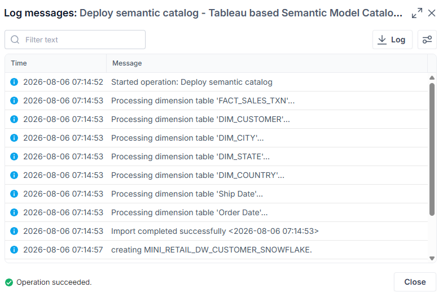Click the Filter text input field

(x=75, y=40)
